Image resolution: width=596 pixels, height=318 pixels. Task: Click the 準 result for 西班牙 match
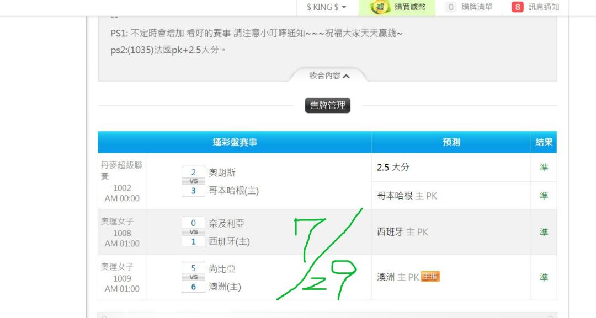click(x=544, y=232)
